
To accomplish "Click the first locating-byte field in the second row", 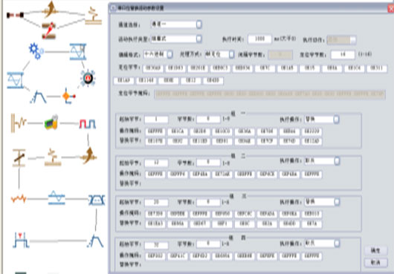I will (x=123, y=81).
